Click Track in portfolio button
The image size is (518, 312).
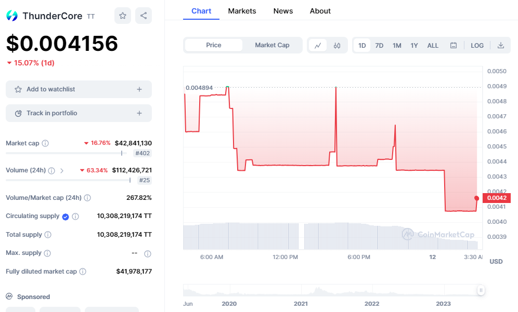[79, 113]
